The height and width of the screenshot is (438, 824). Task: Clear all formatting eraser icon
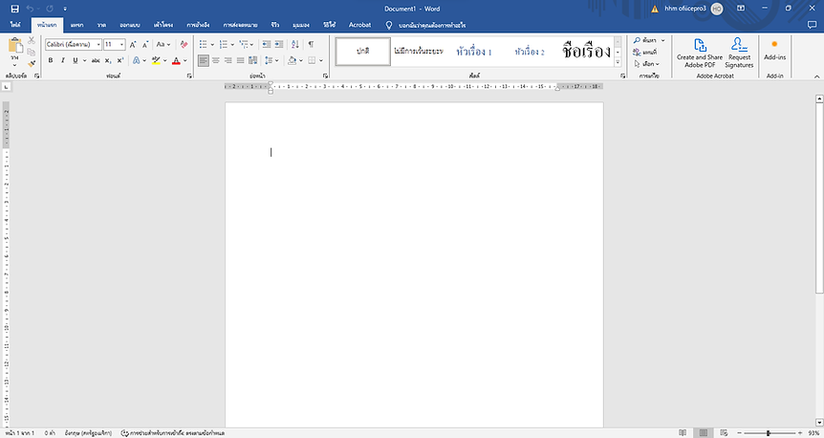184,44
